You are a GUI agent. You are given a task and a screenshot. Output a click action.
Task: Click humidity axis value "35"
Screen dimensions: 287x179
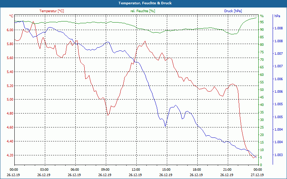pos(262,112)
